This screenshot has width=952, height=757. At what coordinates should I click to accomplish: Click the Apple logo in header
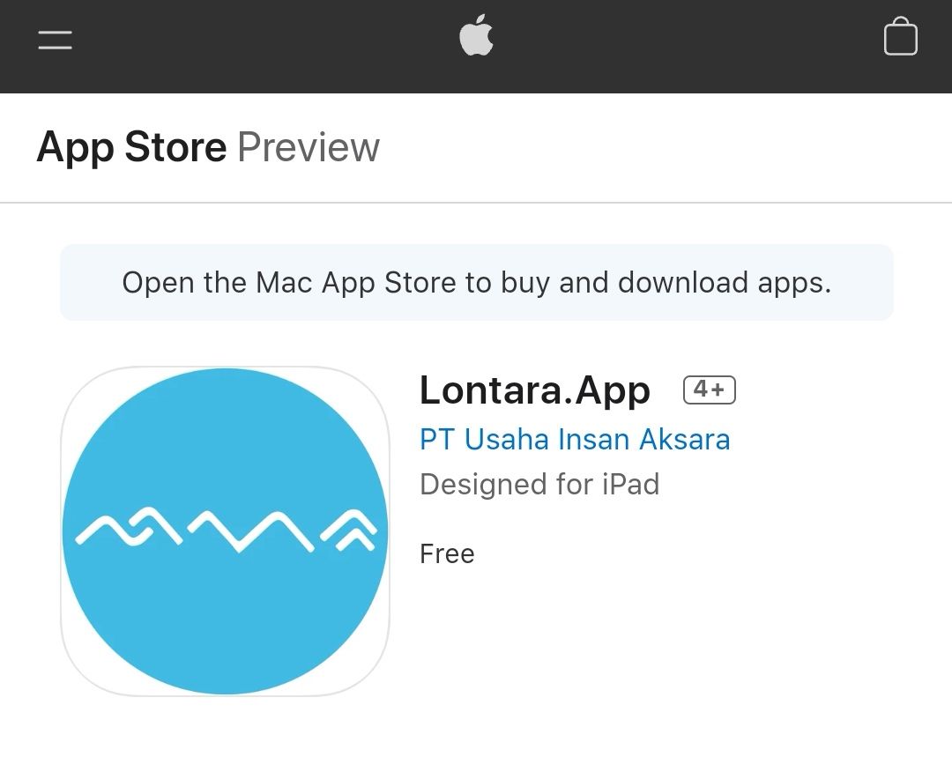[x=476, y=35]
